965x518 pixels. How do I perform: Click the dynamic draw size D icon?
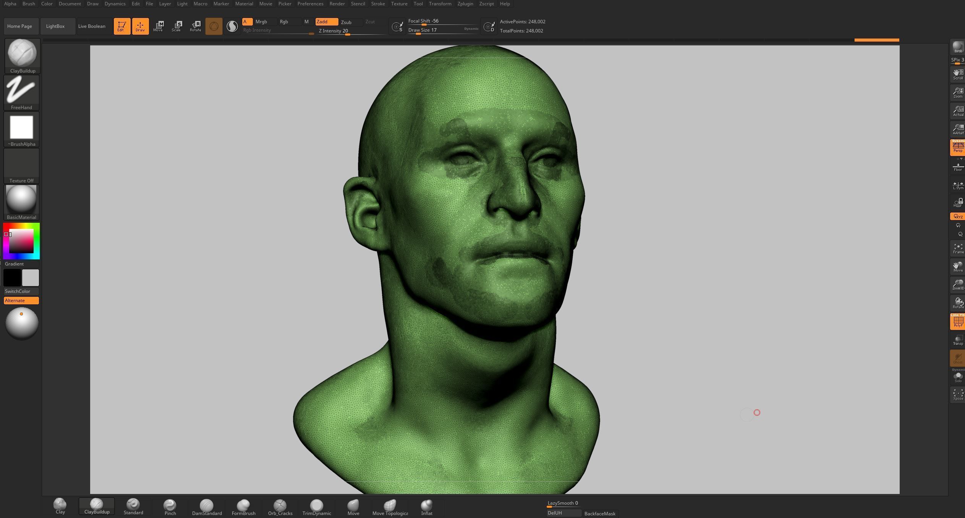489,26
